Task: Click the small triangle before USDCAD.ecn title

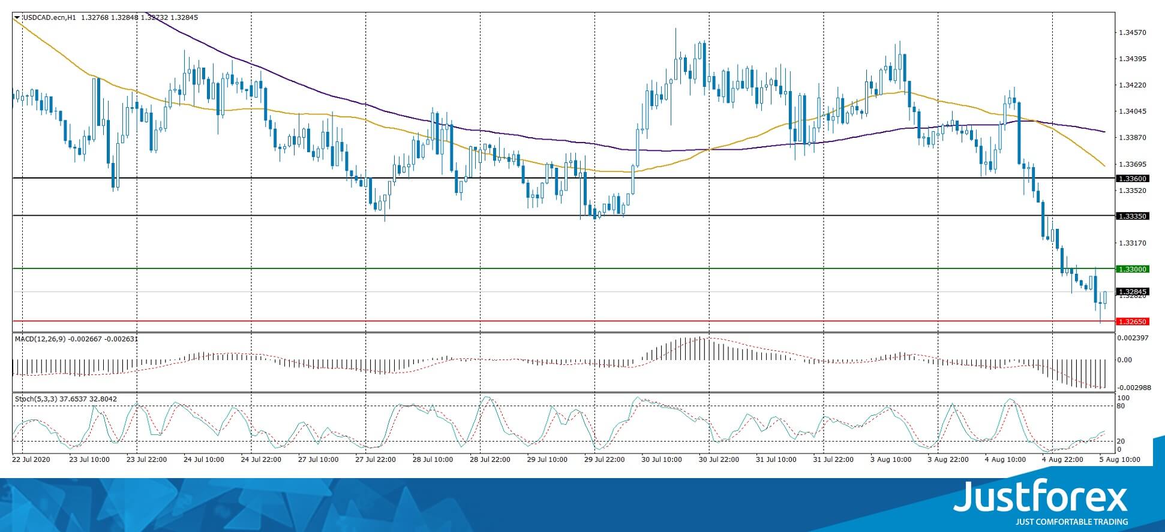Action: pyautogui.click(x=17, y=18)
